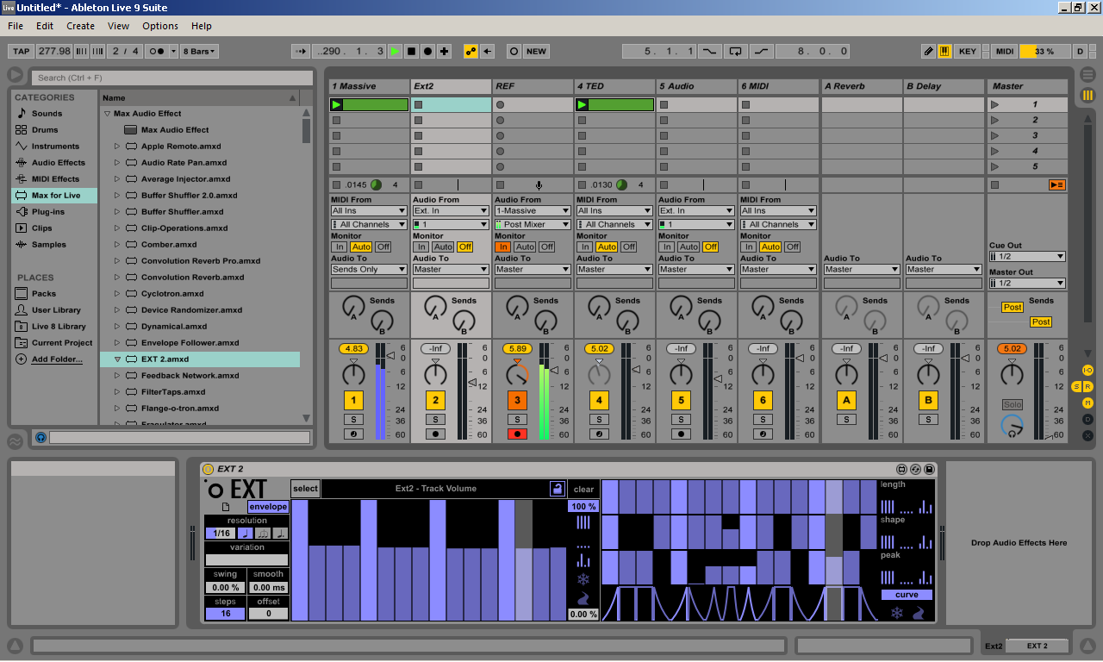This screenshot has width=1103, height=662.
Task: Solo track 4 TED
Action: point(599,420)
